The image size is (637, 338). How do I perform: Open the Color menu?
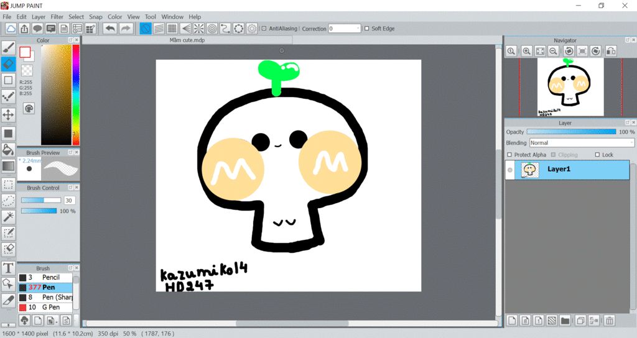click(114, 17)
